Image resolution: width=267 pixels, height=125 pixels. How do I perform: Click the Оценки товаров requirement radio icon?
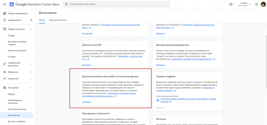pos(158,100)
